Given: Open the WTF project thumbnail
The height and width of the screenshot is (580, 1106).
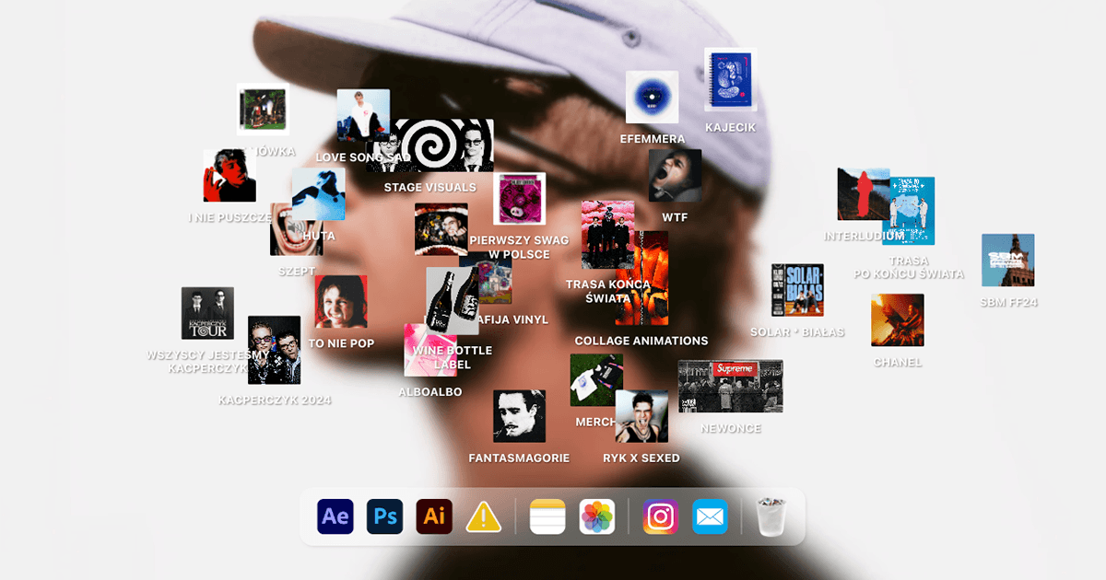Looking at the screenshot, I should point(675,176).
